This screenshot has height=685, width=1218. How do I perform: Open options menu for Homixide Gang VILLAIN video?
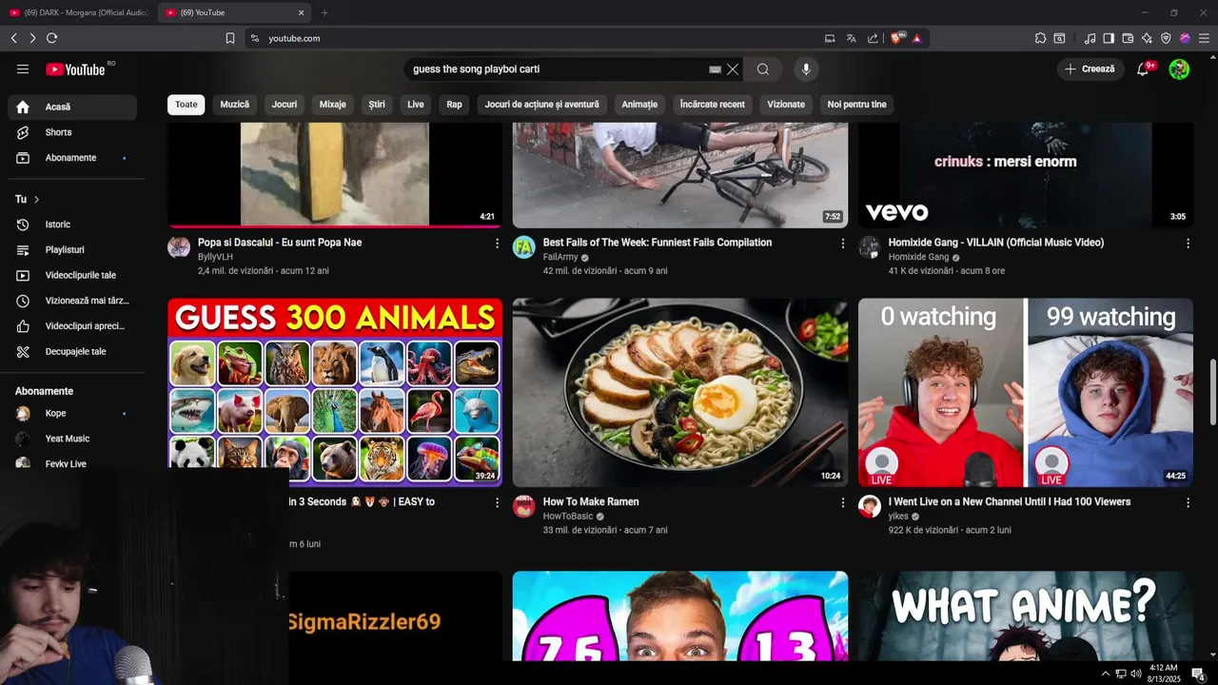1188,244
